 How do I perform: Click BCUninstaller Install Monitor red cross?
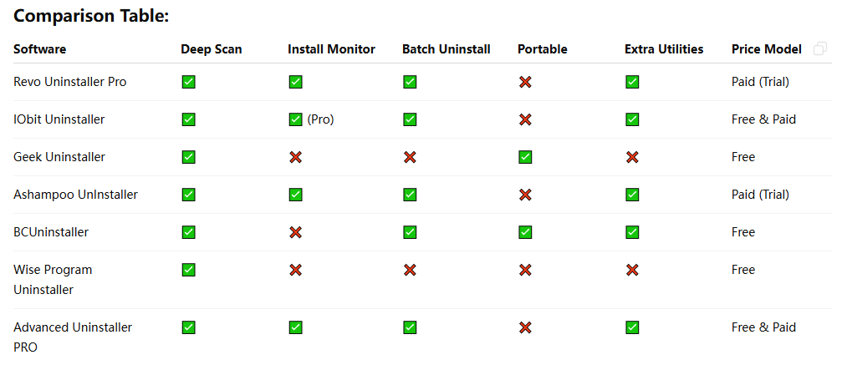pyautogui.click(x=295, y=232)
